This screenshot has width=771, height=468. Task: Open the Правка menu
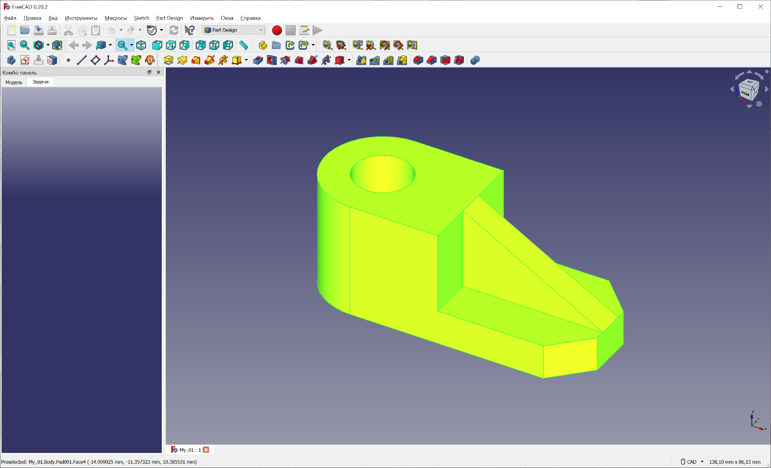pyautogui.click(x=33, y=18)
